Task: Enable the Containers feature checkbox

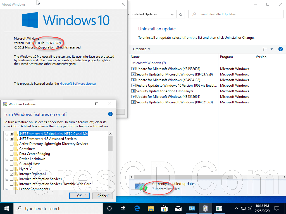Action: 12,149
